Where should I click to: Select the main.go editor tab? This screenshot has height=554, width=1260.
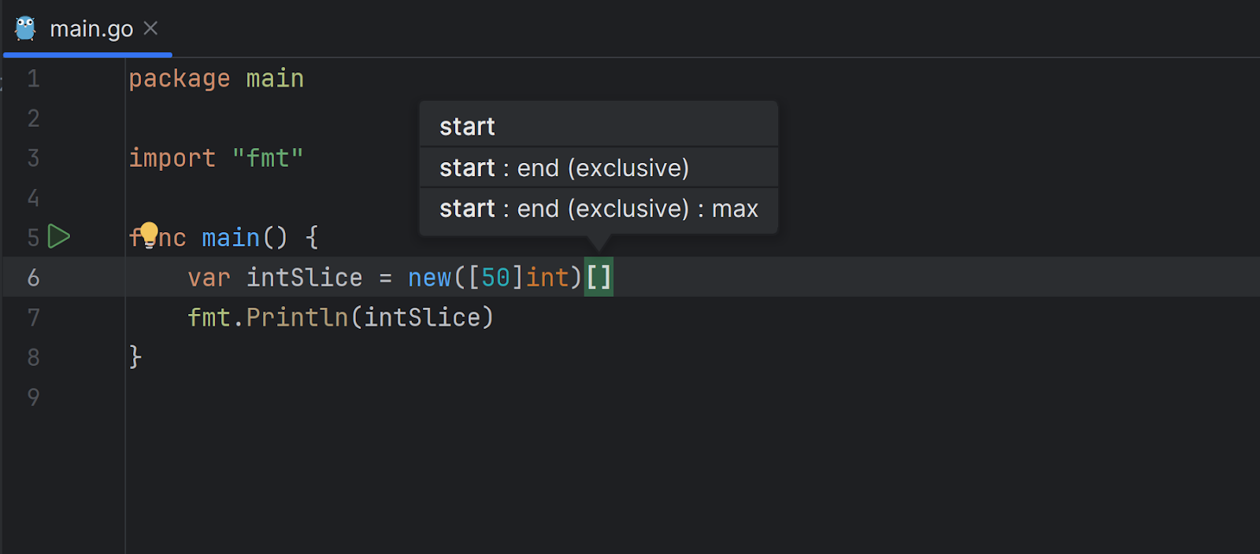point(91,29)
